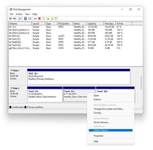Viewport: 153px width, 150px height.
Task: Click the Forward arrow toolbar icon
Action: [x=15, y=19]
